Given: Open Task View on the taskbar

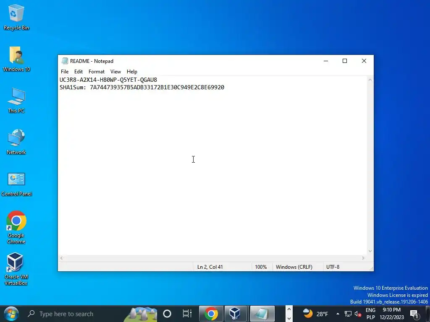Looking at the screenshot, I should click(187, 314).
